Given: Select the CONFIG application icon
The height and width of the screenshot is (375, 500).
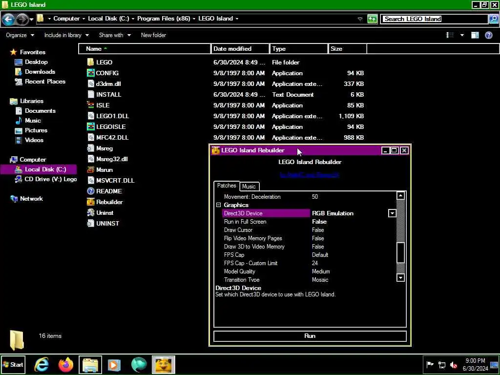Looking at the screenshot, I should point(90,73).
